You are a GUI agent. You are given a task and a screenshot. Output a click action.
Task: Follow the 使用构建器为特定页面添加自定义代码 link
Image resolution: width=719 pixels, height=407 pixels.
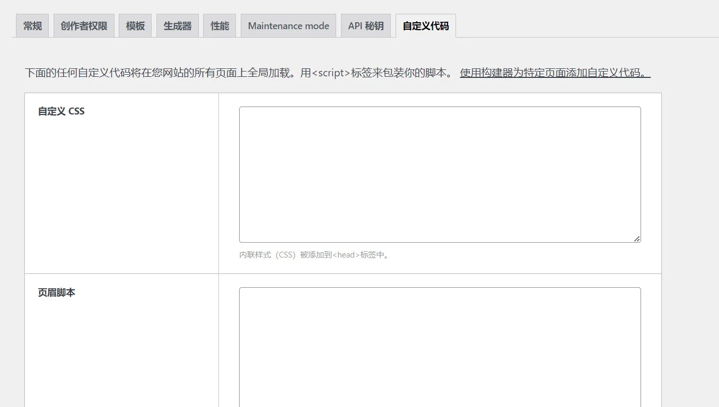tap(555, 73)
